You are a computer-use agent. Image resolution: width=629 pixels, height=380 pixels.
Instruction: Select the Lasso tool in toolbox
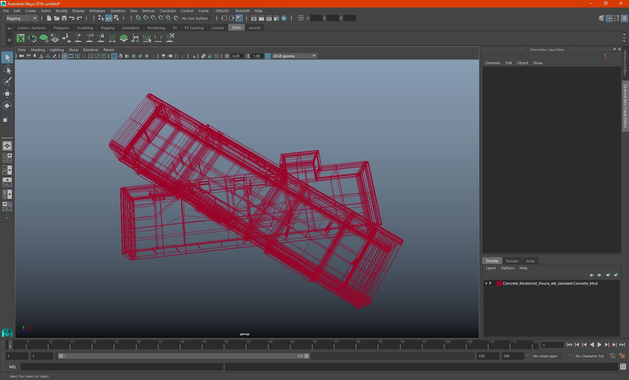7,70
